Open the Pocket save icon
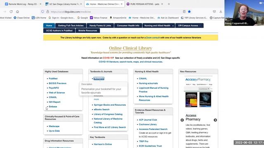 [214, 12]
